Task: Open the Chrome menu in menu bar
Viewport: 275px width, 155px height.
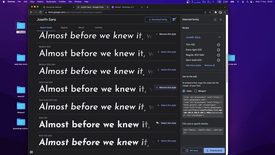Action: tap(11, 2)
